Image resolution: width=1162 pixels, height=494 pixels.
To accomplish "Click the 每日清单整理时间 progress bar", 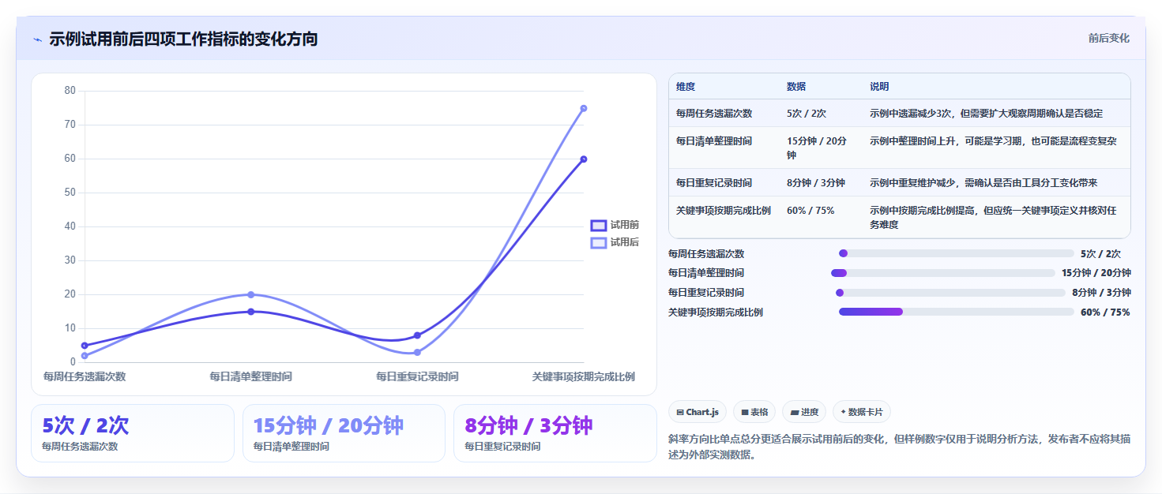I will (942, 273).
